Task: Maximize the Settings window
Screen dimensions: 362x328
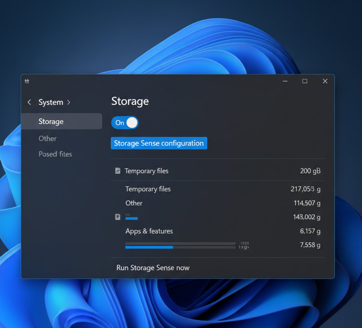Action: (x=305, y=81)
